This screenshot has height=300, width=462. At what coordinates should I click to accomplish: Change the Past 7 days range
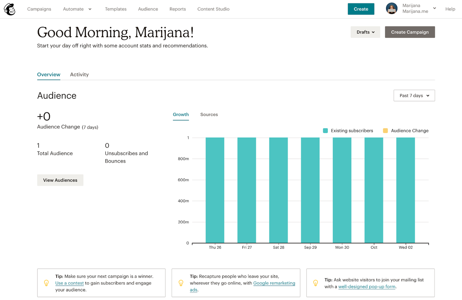coord(414,96)
